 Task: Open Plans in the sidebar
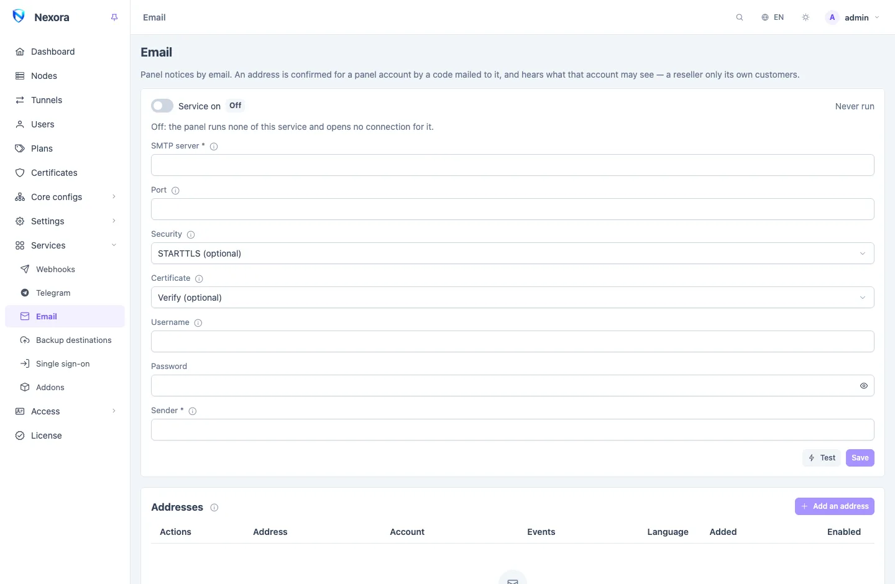pyautogui.click(x=65, y=148)
